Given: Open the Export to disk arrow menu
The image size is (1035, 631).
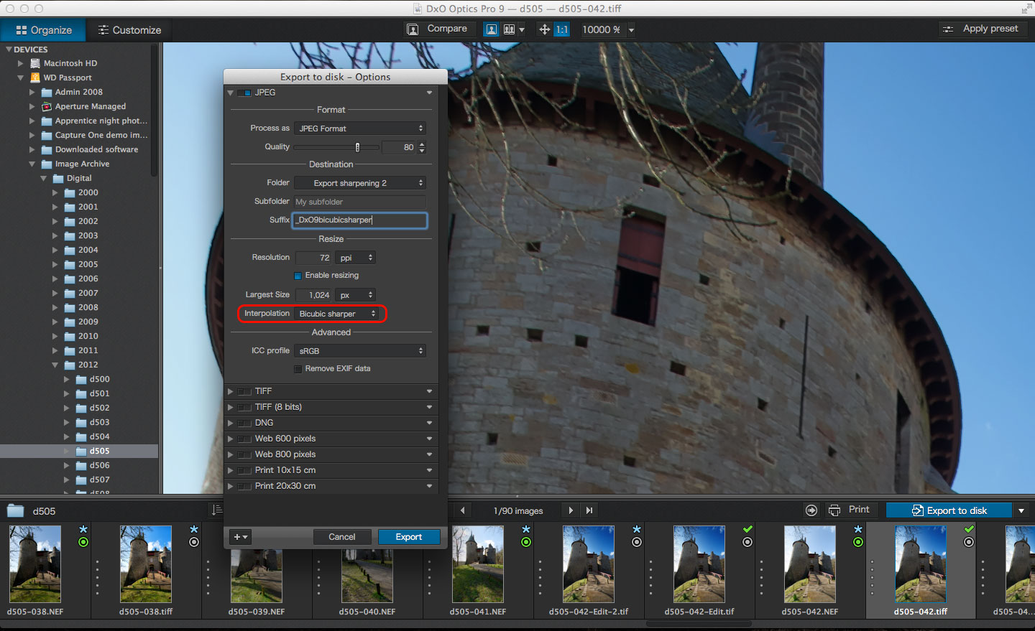Looking at the screenshot, I should 1021,510.
